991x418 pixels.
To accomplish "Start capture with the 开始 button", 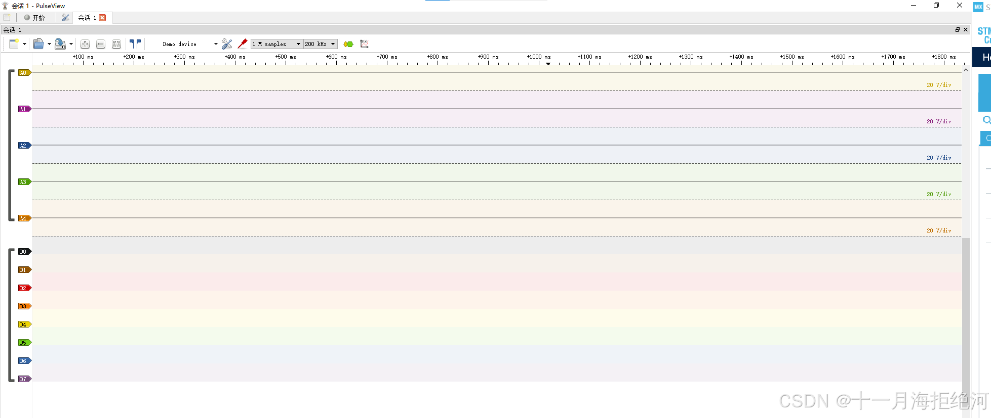I will pyautogui.click(x=34, y=18).
